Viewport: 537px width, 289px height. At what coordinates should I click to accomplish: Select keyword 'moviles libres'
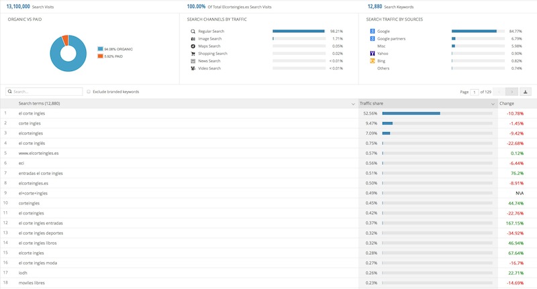[32, 283]
